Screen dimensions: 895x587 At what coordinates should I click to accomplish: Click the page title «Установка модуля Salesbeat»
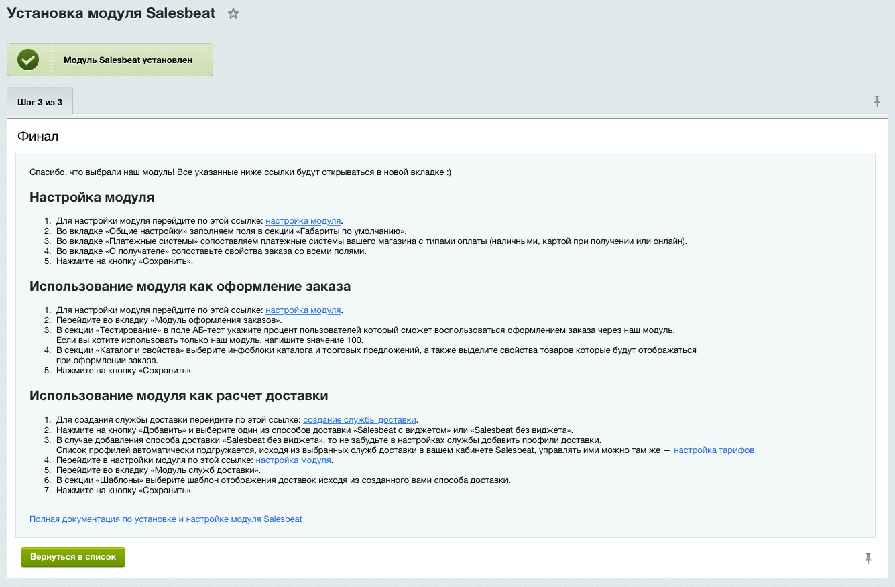click(x=111, y=13)
